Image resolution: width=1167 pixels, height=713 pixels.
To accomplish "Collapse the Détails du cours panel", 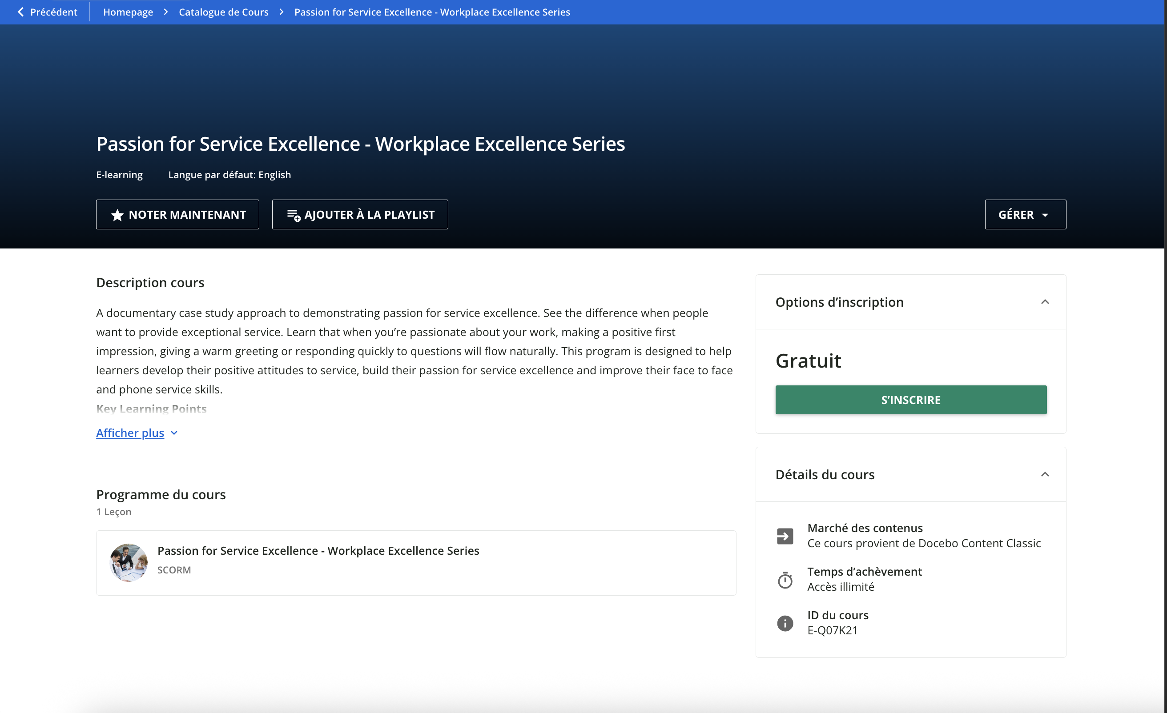I will [x=1044, y=474].
